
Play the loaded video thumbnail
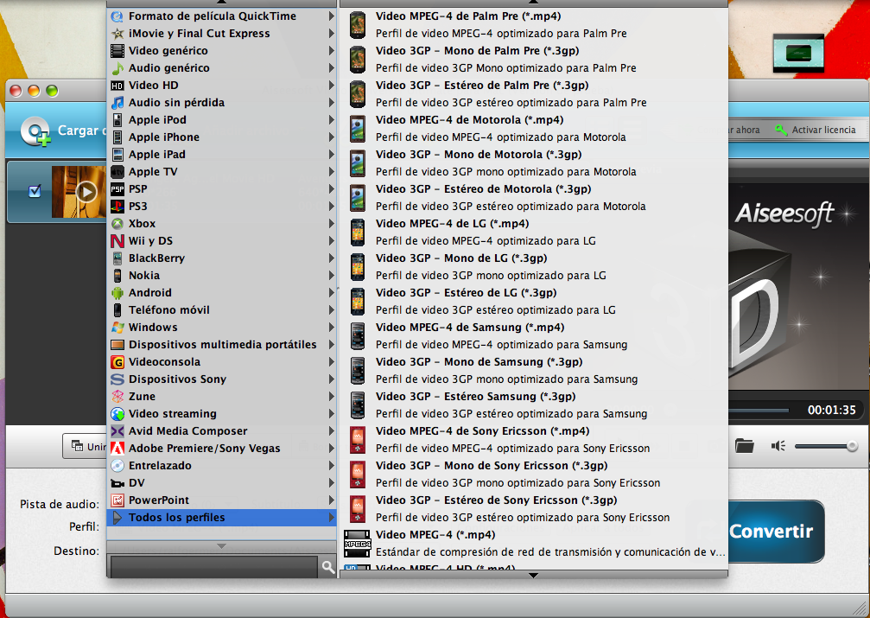pyautogui.click(x=86, y=192)
